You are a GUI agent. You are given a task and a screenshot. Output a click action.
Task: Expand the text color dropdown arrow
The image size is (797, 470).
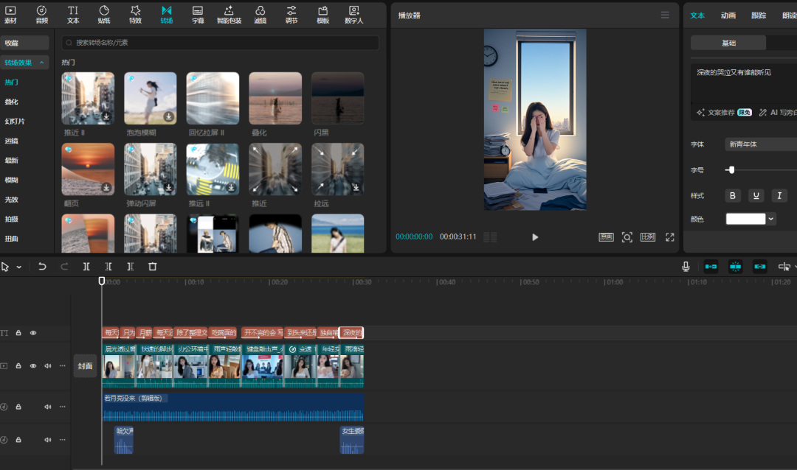[772, 219]
